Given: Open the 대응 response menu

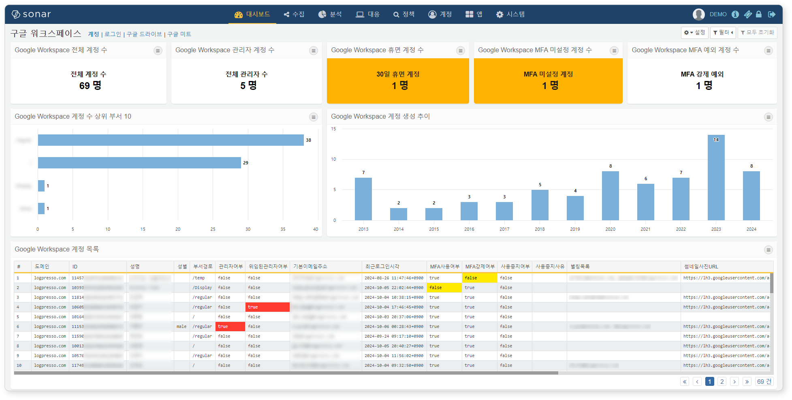Looking at the screenshot, I should pyautogui.click(x=367, y=14).
